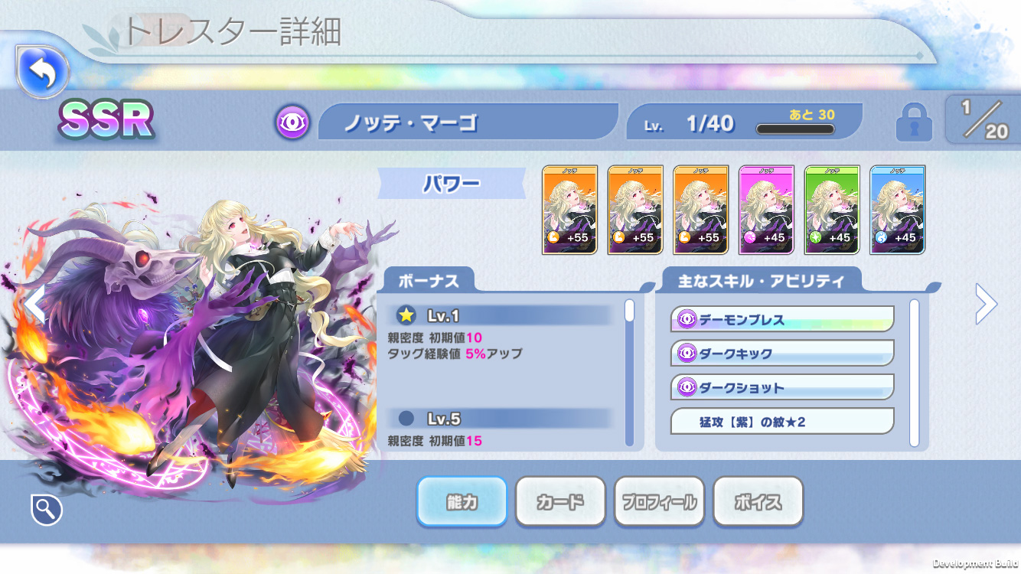This screenshot has height=574, width=1021.
Task: Click the green +45 card thumbnail
Action: pos(832,210)
